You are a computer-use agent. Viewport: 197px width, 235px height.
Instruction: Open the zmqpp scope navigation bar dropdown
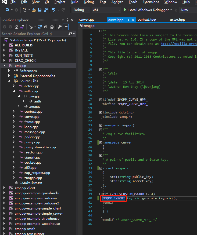138,26
